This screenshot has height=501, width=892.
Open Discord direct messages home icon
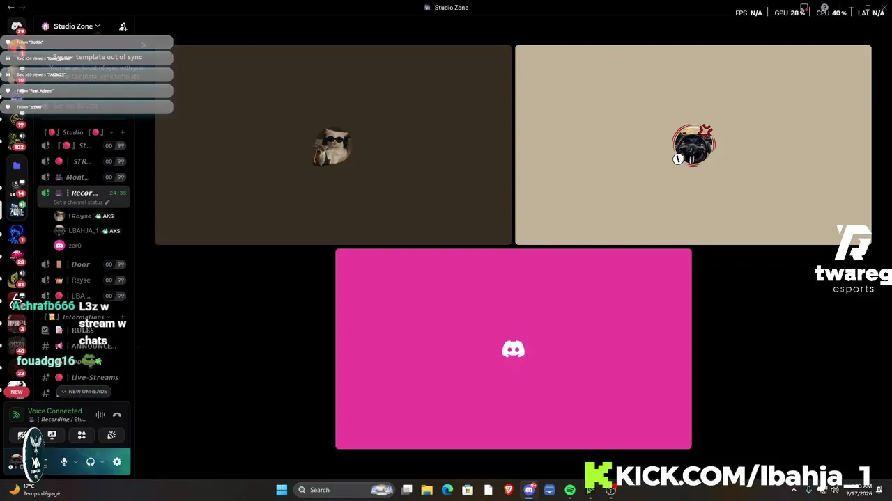coord(17,26)
